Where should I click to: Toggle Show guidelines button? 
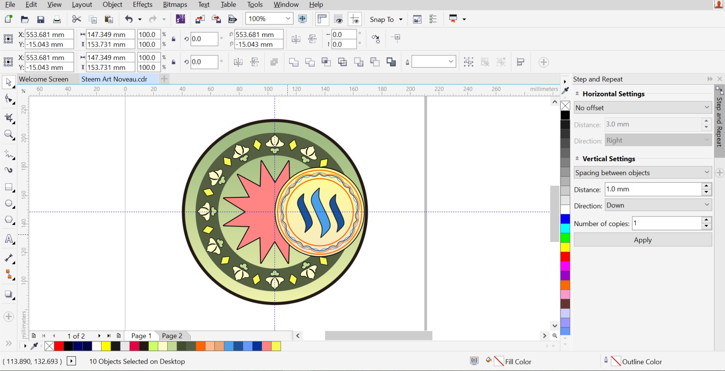[355, 19]
